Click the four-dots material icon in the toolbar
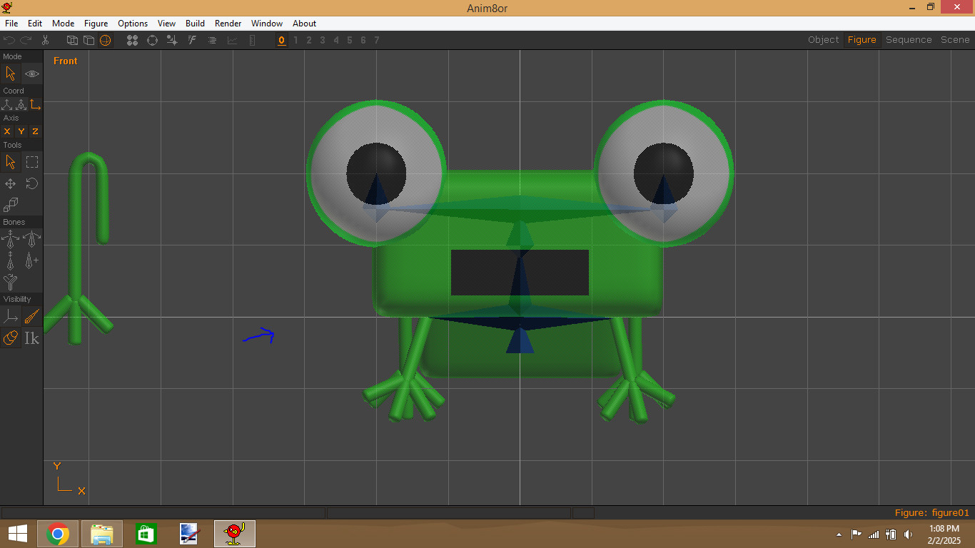The width and height of the screenshot is (975, 548). tap(132, 40)
